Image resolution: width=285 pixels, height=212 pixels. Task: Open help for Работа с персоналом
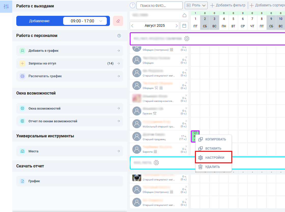click(x=119, y=36)
